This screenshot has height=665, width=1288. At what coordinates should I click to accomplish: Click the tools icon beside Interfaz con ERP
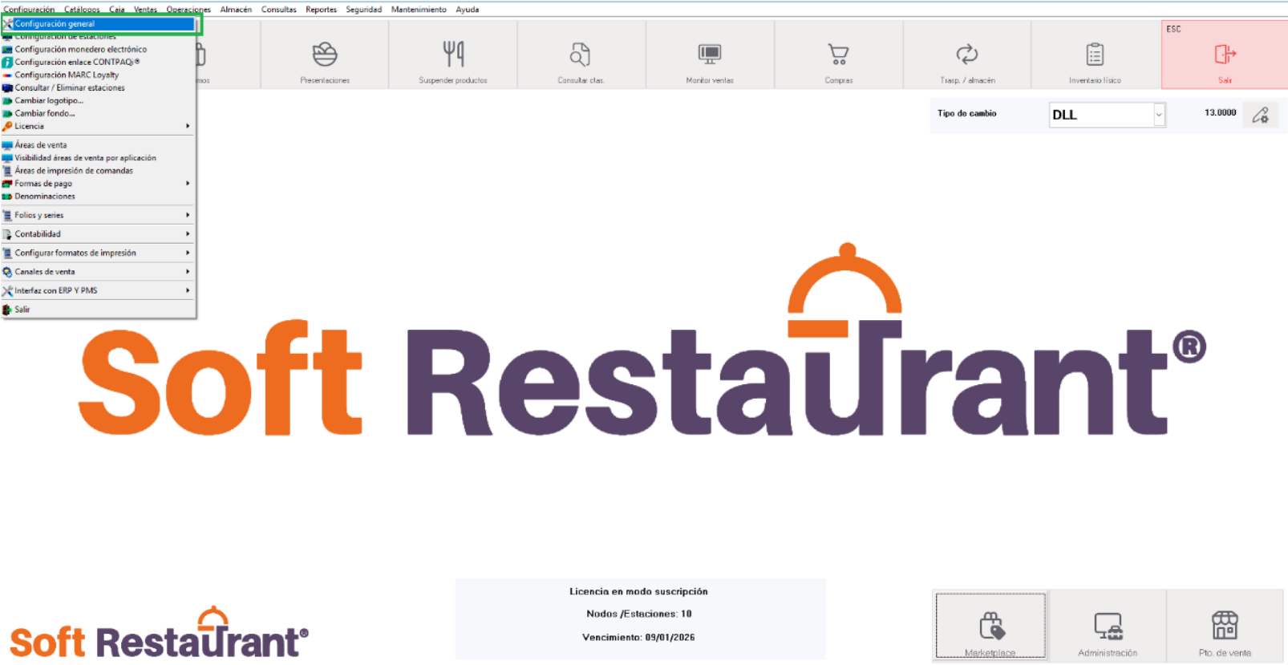(x=7, y=291)
